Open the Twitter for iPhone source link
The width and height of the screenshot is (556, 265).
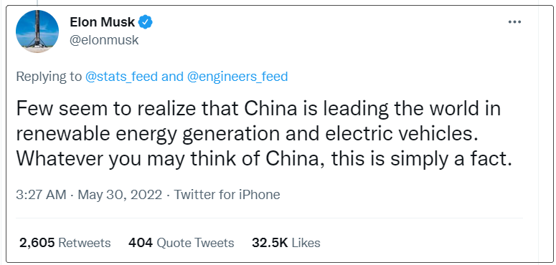tap(227, 195)
